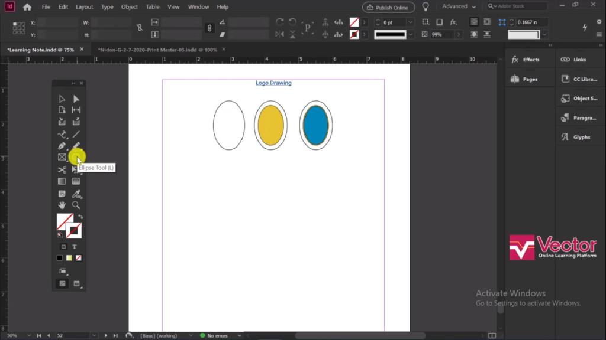Click the Home icon
Viewport: 606px width, 340px height.
click(27, 7)
